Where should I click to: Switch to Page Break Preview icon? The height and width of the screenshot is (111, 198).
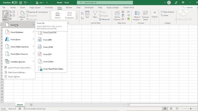[177, 109]
